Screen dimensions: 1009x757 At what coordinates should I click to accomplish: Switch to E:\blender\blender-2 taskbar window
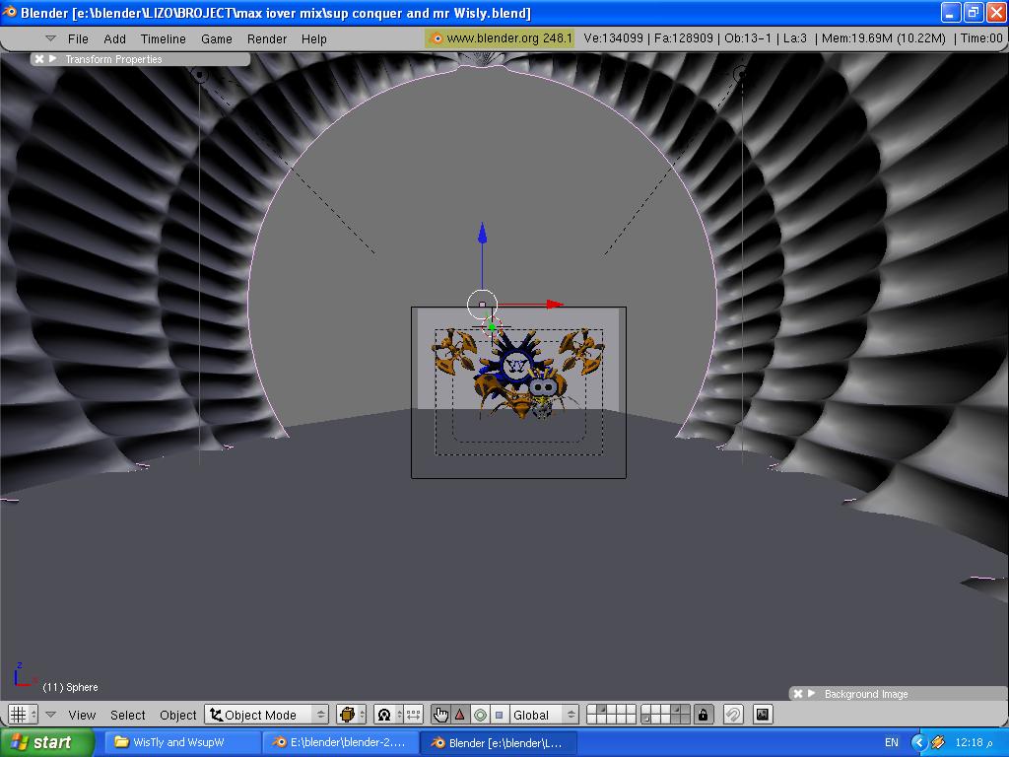click(x=340, y=742)
